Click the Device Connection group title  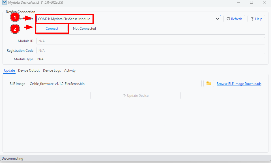click(20, 12)
